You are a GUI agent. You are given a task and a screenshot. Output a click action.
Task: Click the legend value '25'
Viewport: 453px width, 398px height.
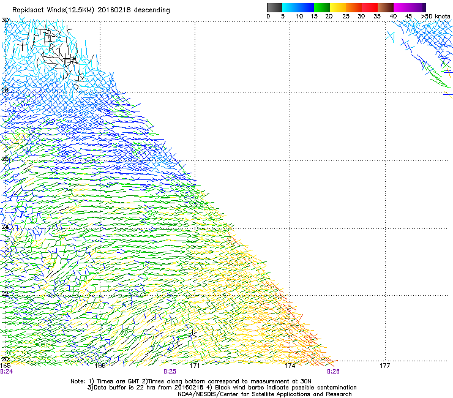346,17
